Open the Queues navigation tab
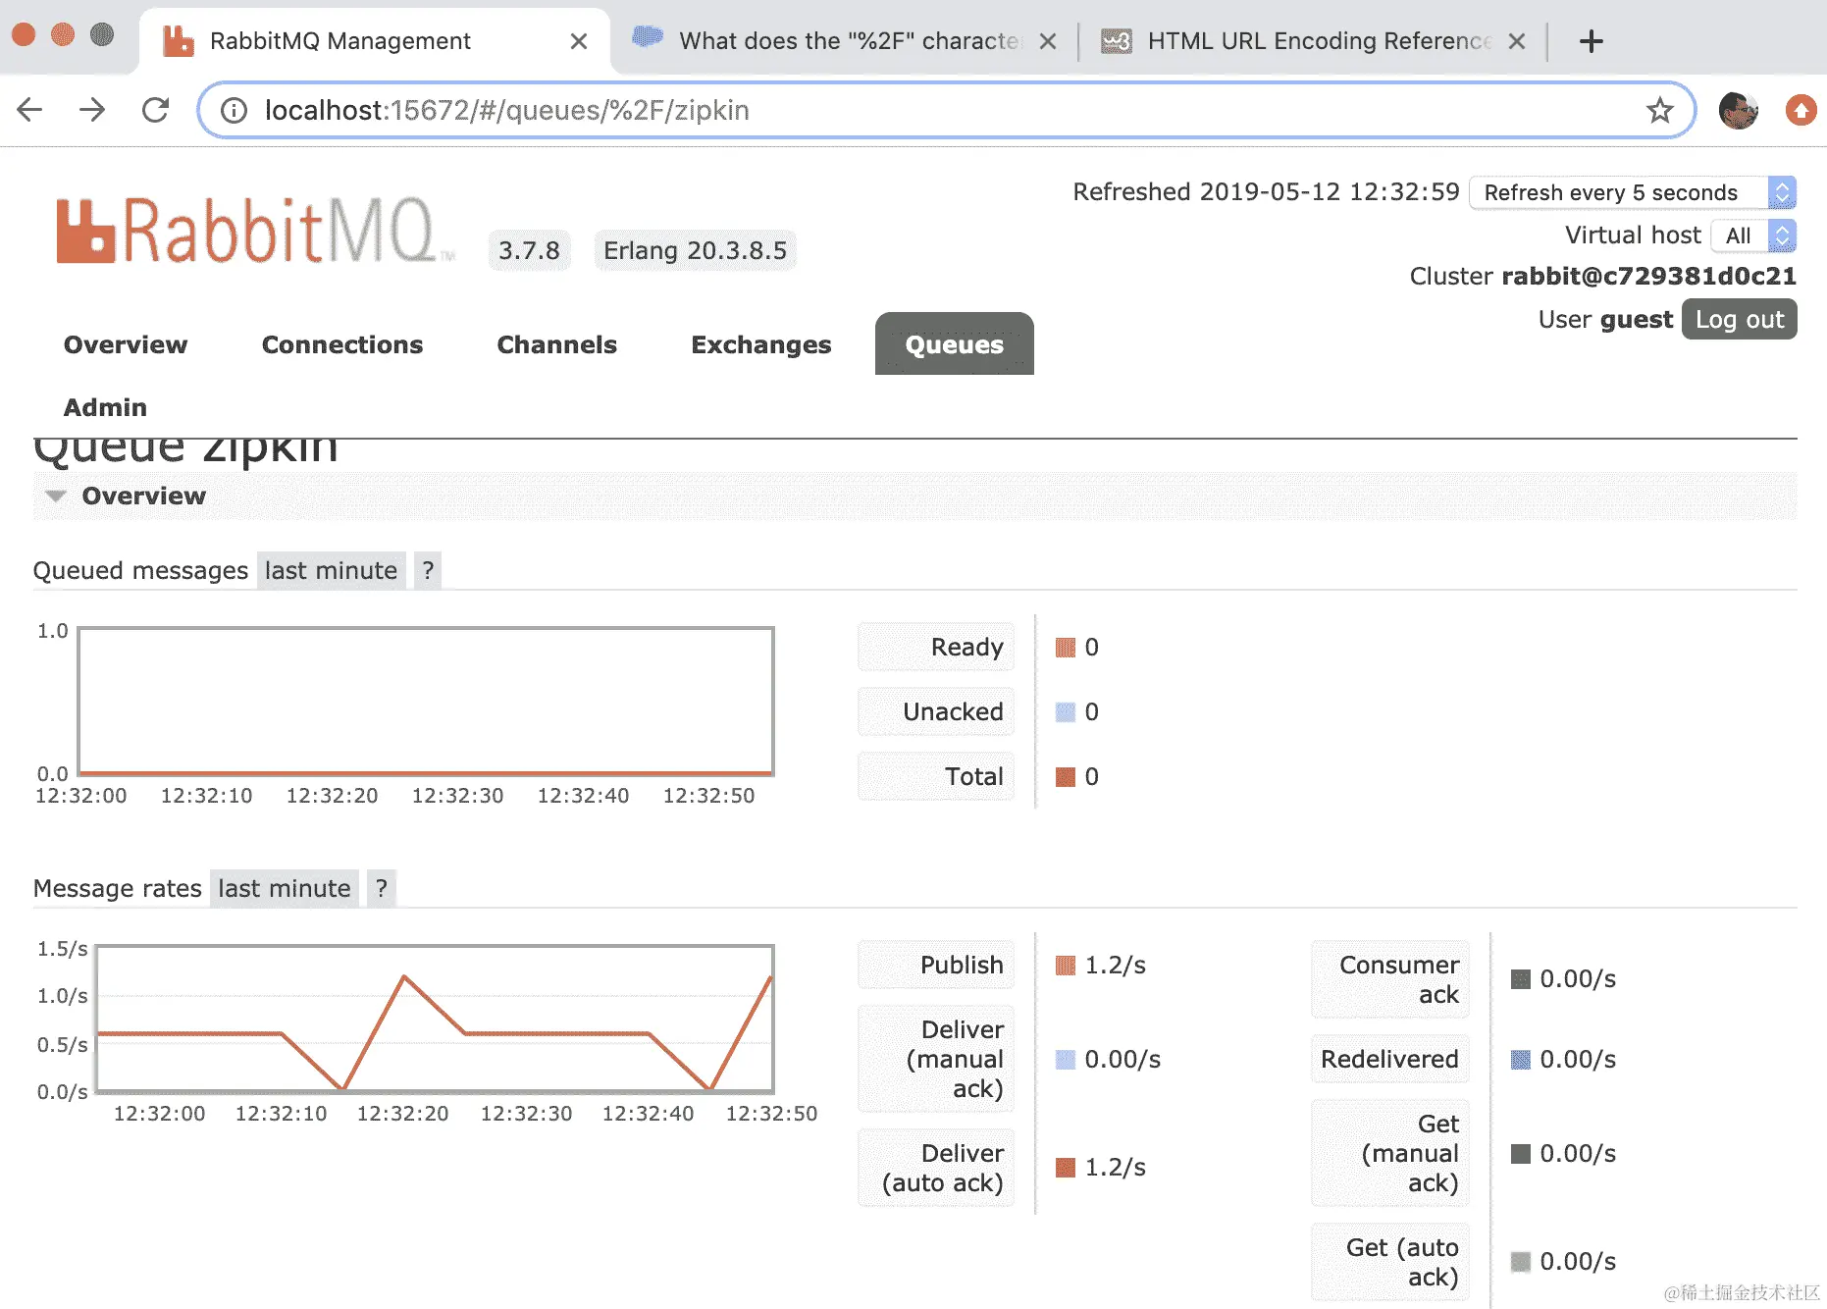Screen dimensions: 1827x1309 955,344
